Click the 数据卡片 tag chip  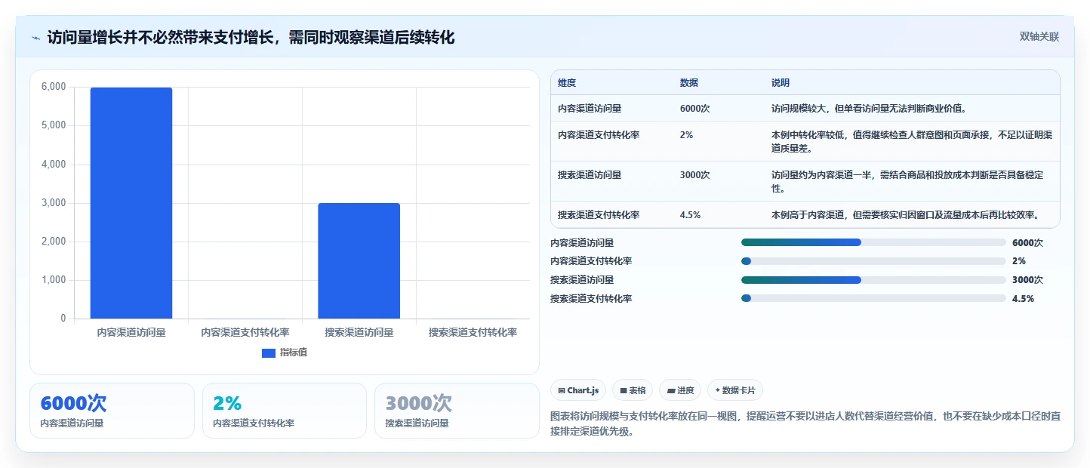735,390
